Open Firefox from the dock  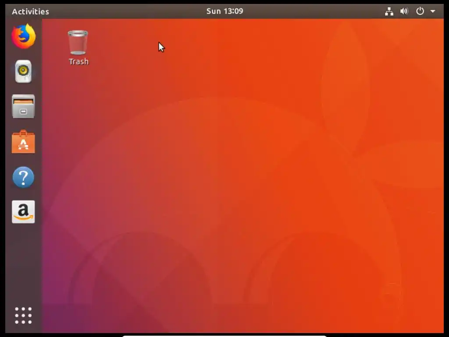[x=24, y=36]
